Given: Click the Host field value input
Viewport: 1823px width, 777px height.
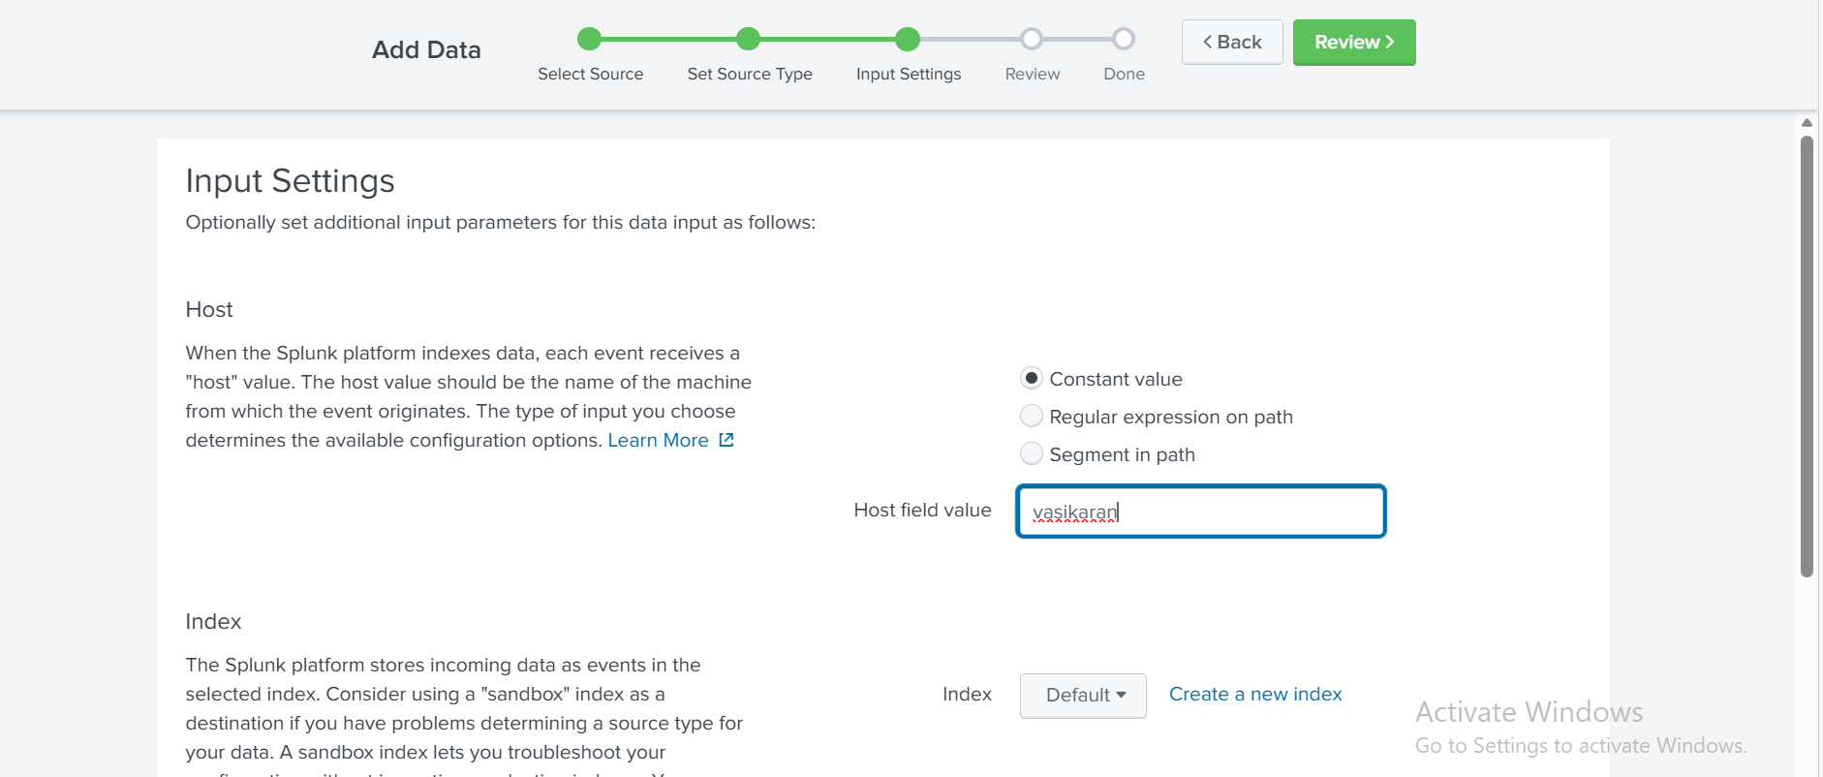Looking at the screenshot, I should click(x=1201, y=512).
